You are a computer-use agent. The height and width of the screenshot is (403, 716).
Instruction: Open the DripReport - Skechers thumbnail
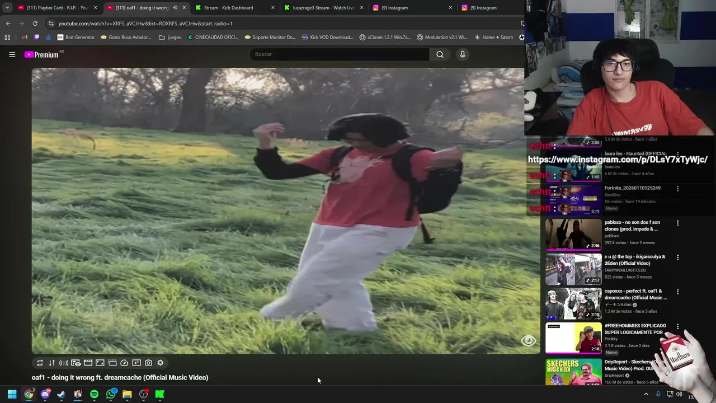tap(573, 372)
